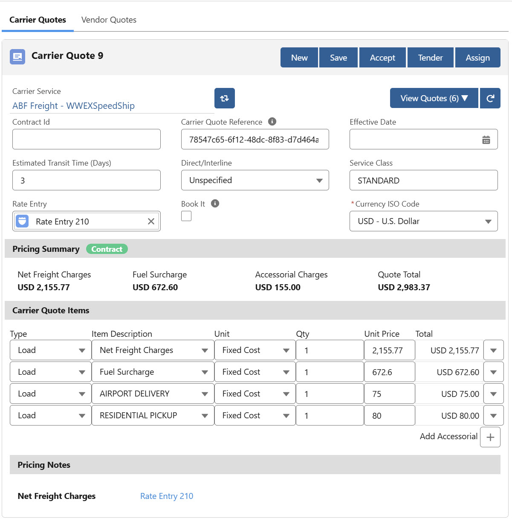The image size is (512, 519).
Task: Click the Accept button
Action: (382, 58)
